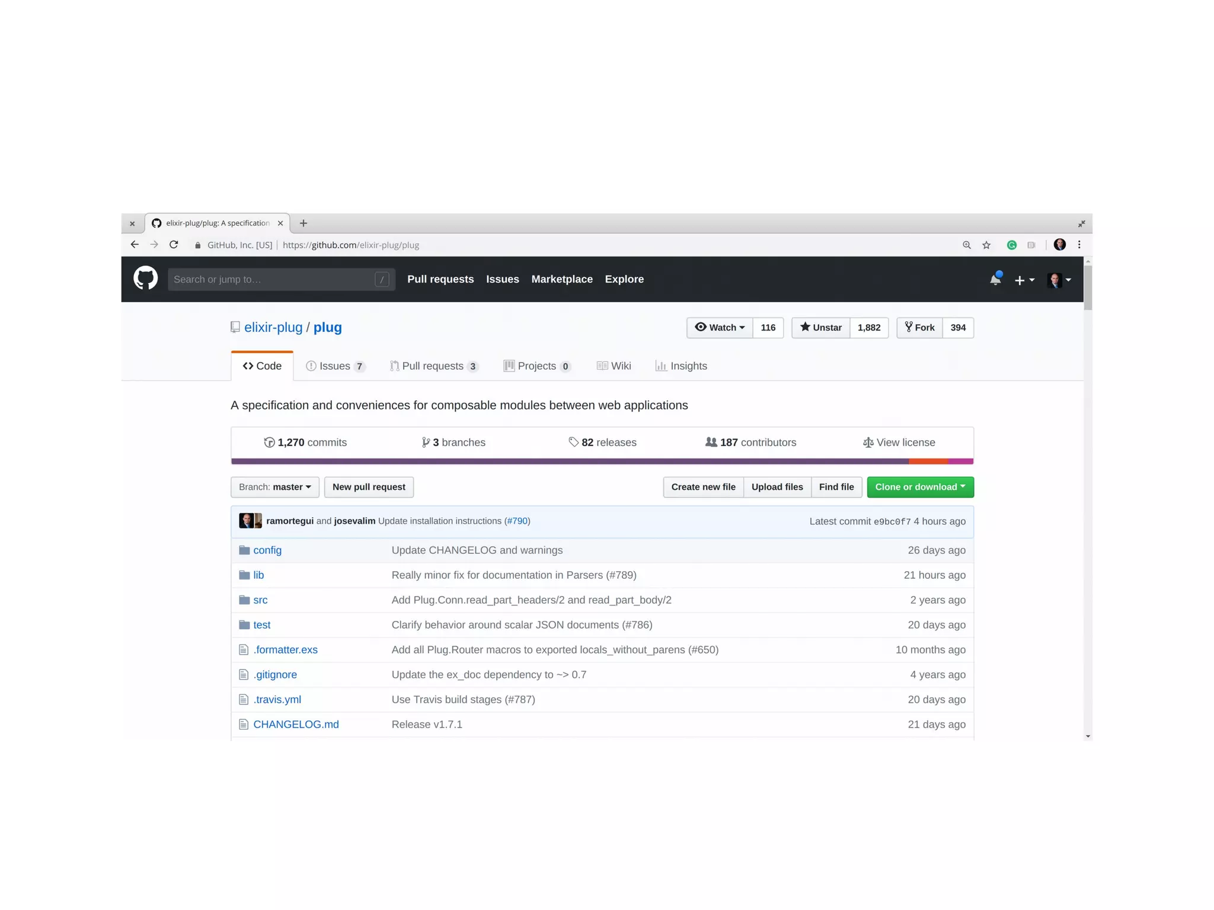Reload the page with refresh icon
Image resolution: width=1214 pixels, height=910 pixels.
pos(174,245)
